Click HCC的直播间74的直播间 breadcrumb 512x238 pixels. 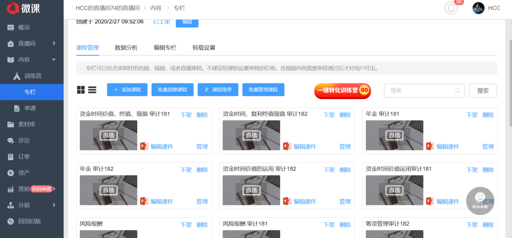pos(107,8)
